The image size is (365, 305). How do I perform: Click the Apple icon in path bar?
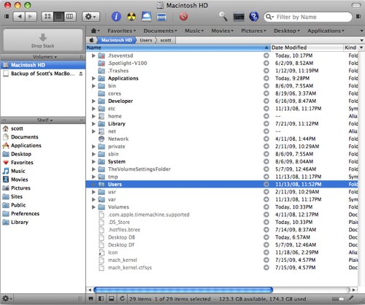click(x=91, y=40)
